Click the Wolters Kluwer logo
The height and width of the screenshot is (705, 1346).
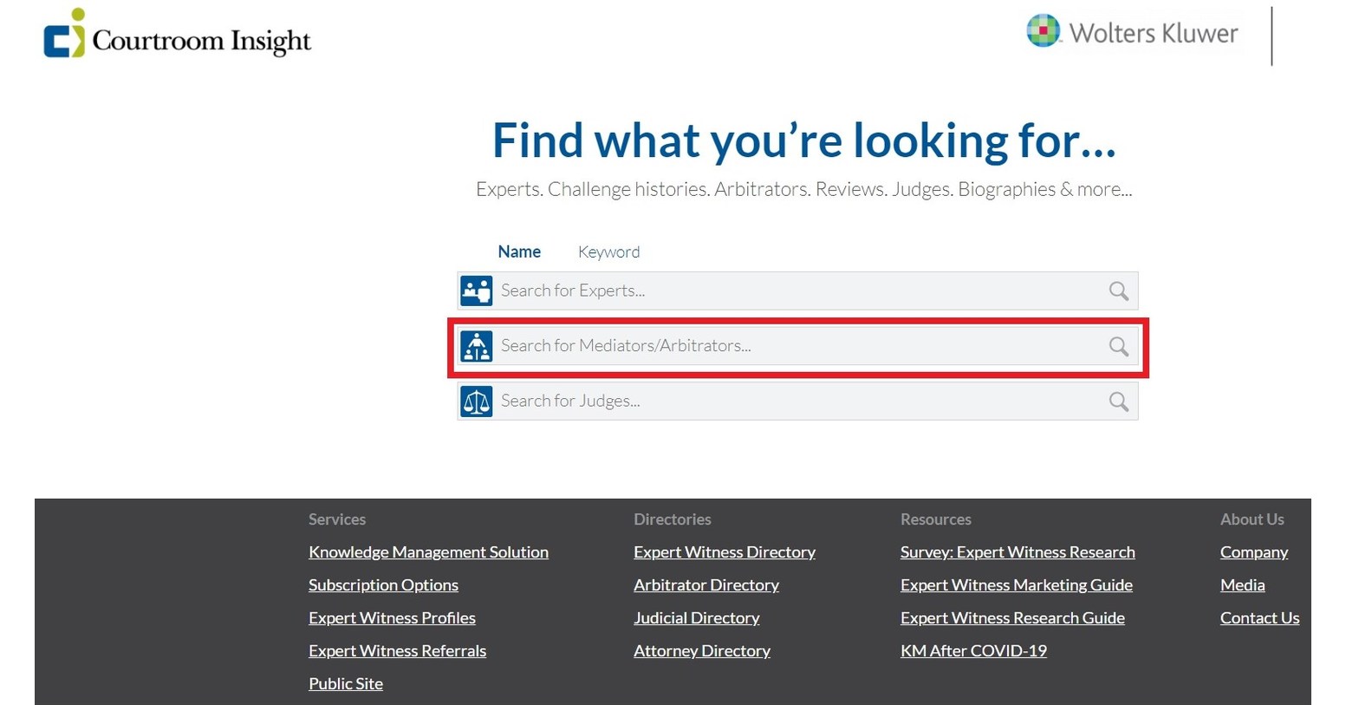pos(1132,33)
